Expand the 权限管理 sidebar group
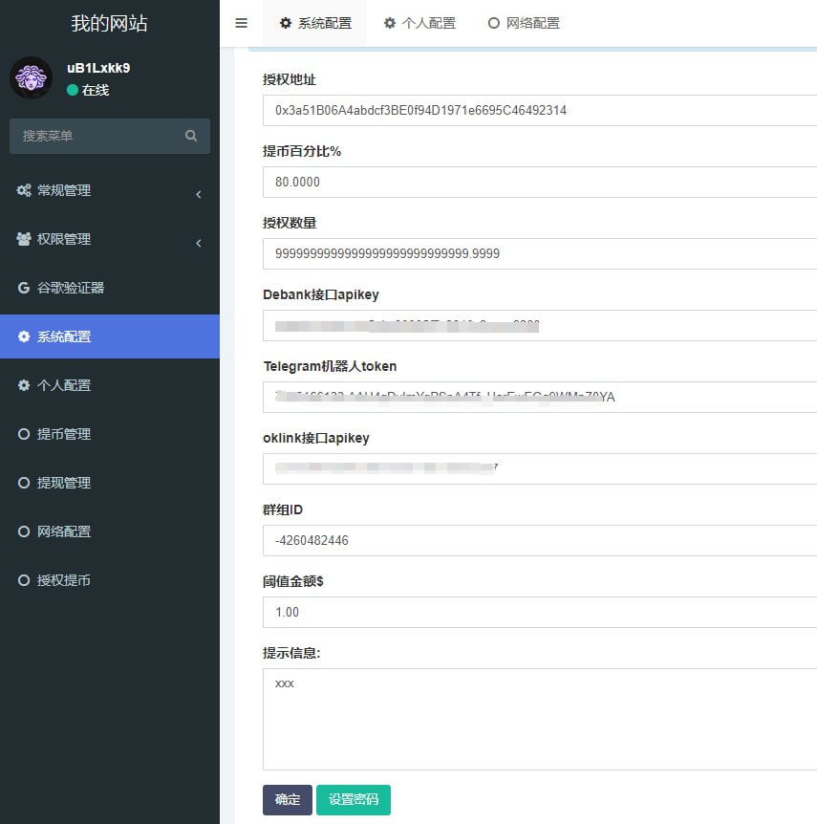Image resolution: width=817 pixels, height=824 pixels. (109, 239)
